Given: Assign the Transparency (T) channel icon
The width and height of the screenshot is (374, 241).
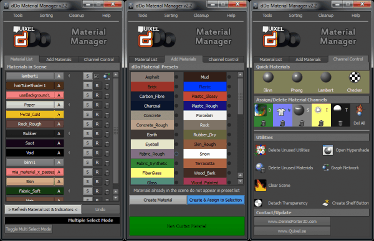Looking at the screenshot, I should (x=337, y=109).
